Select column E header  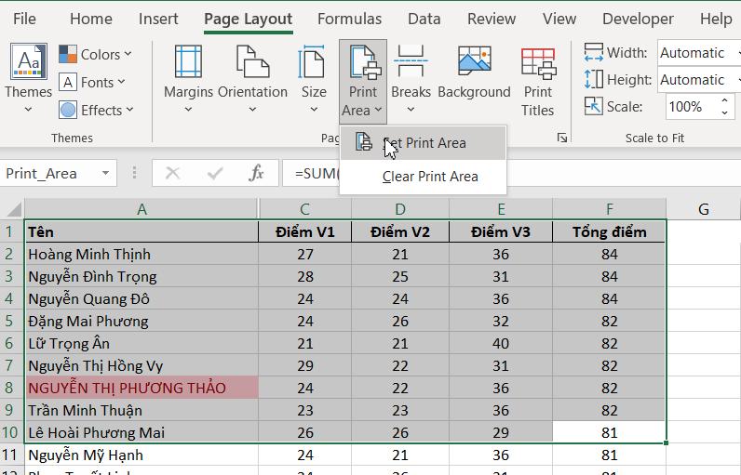501,208
